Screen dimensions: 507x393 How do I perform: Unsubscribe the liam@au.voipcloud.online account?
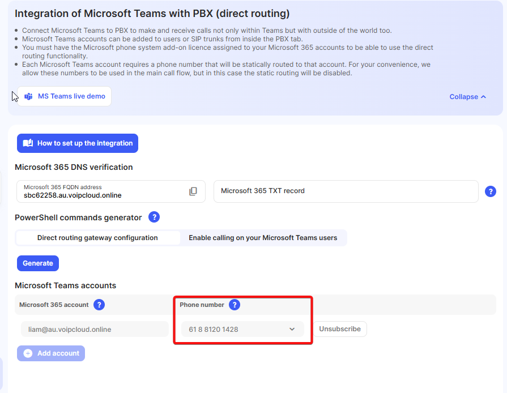340,329
